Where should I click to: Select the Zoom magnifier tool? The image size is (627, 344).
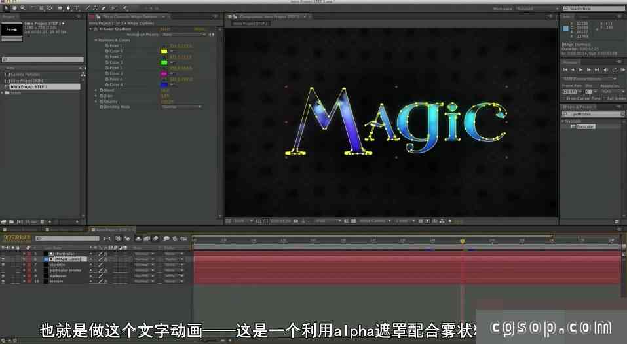pos(22,8)
